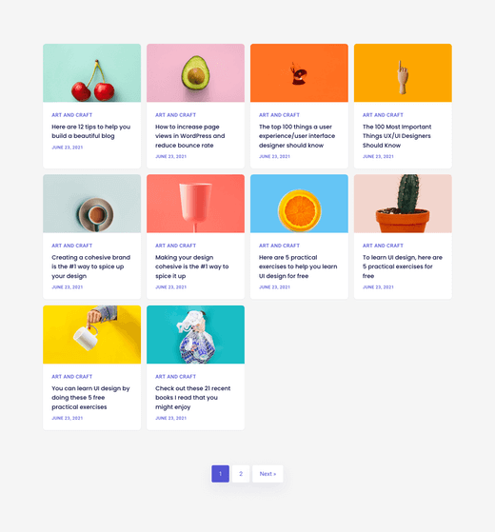Click Art and Craft category above cherries post
The height and width of the screenshot is (532, 495).
[x=72, y=115]
